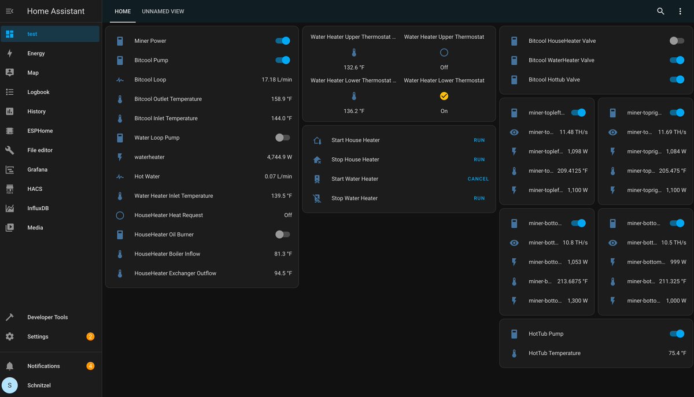The image size is (694, 397).
Task: Cancel the Start Water Heater script
Action: point(478,179)
